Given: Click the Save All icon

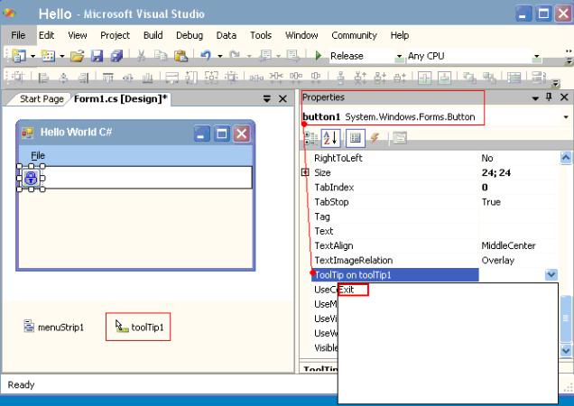Looking at the screenshot, I should [x=116, y=56].
